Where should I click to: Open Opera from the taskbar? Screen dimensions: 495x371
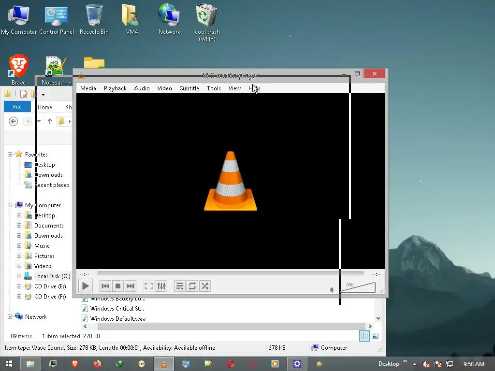[x=231, y=364]
